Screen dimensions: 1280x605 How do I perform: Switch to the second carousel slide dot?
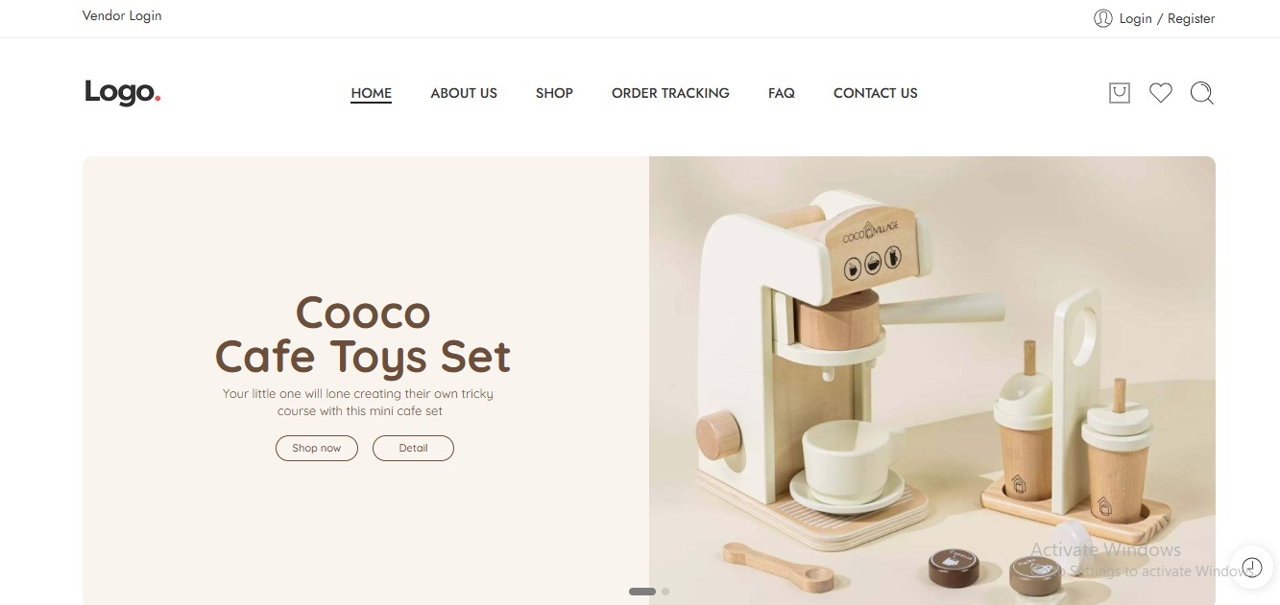(x=665, y=592)
